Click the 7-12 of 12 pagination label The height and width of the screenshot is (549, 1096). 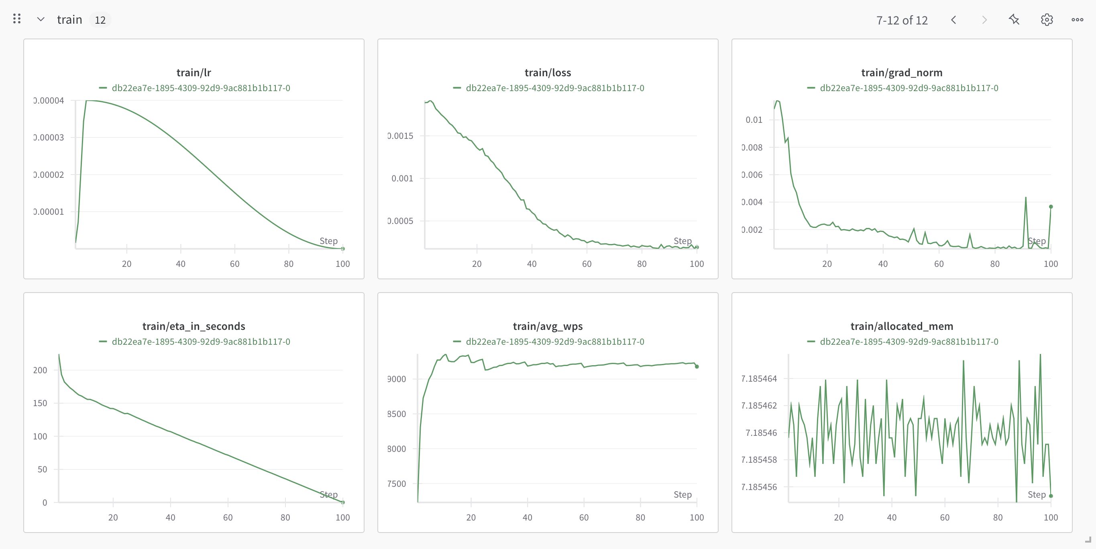click(902, 20)
